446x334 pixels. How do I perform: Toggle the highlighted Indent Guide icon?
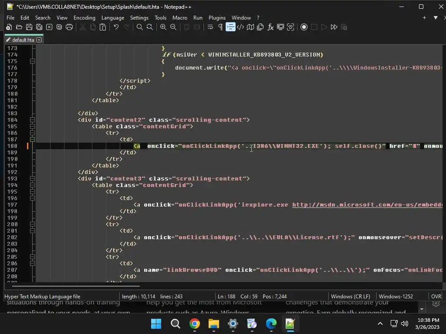click(x=230, y=27)
